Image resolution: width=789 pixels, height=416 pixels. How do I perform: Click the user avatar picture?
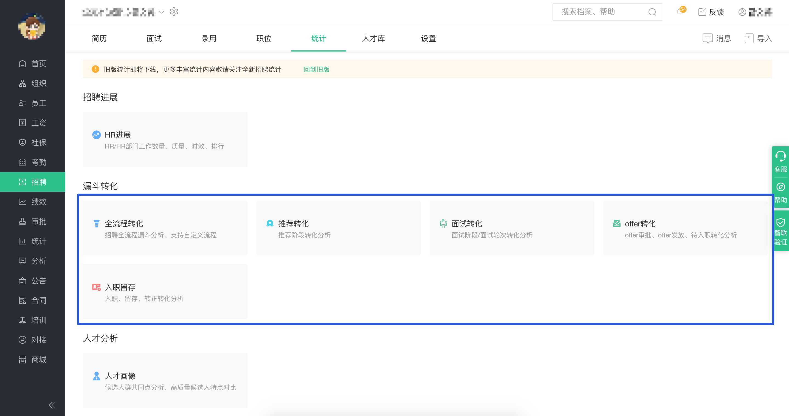(32, 27)
